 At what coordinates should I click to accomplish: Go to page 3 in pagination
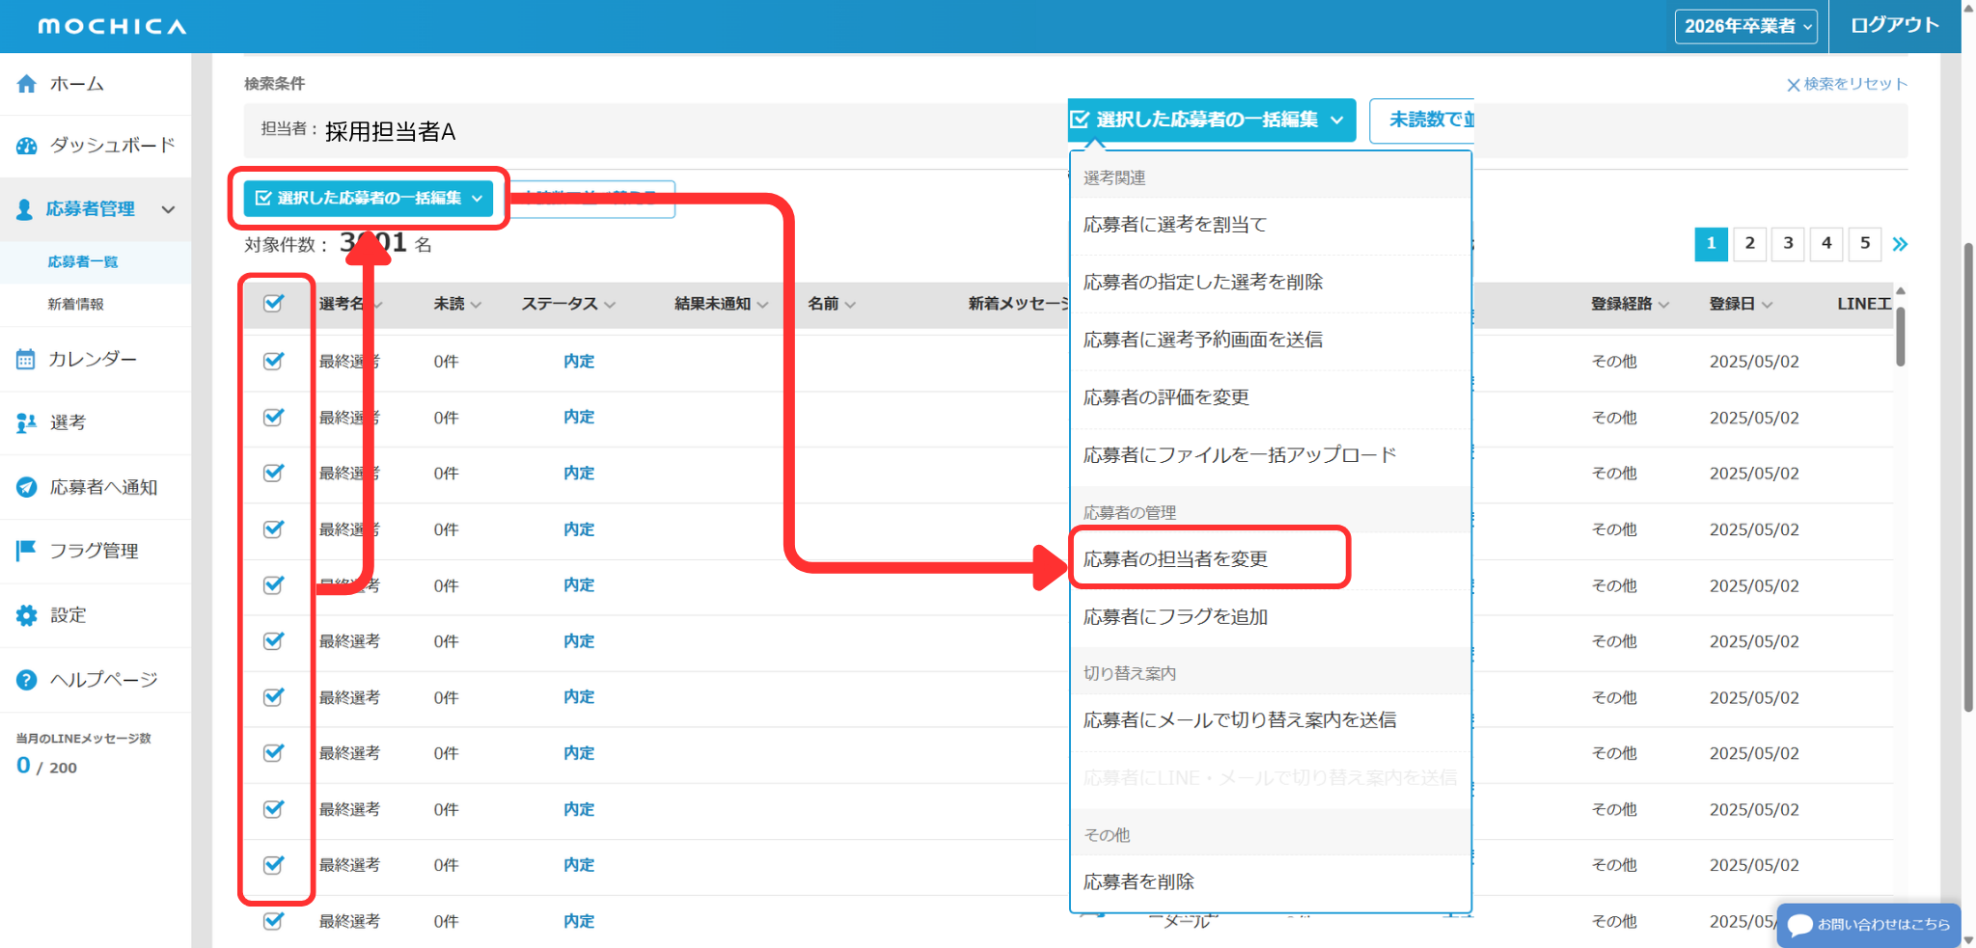pyautogui.click(x=1788, y=244)
